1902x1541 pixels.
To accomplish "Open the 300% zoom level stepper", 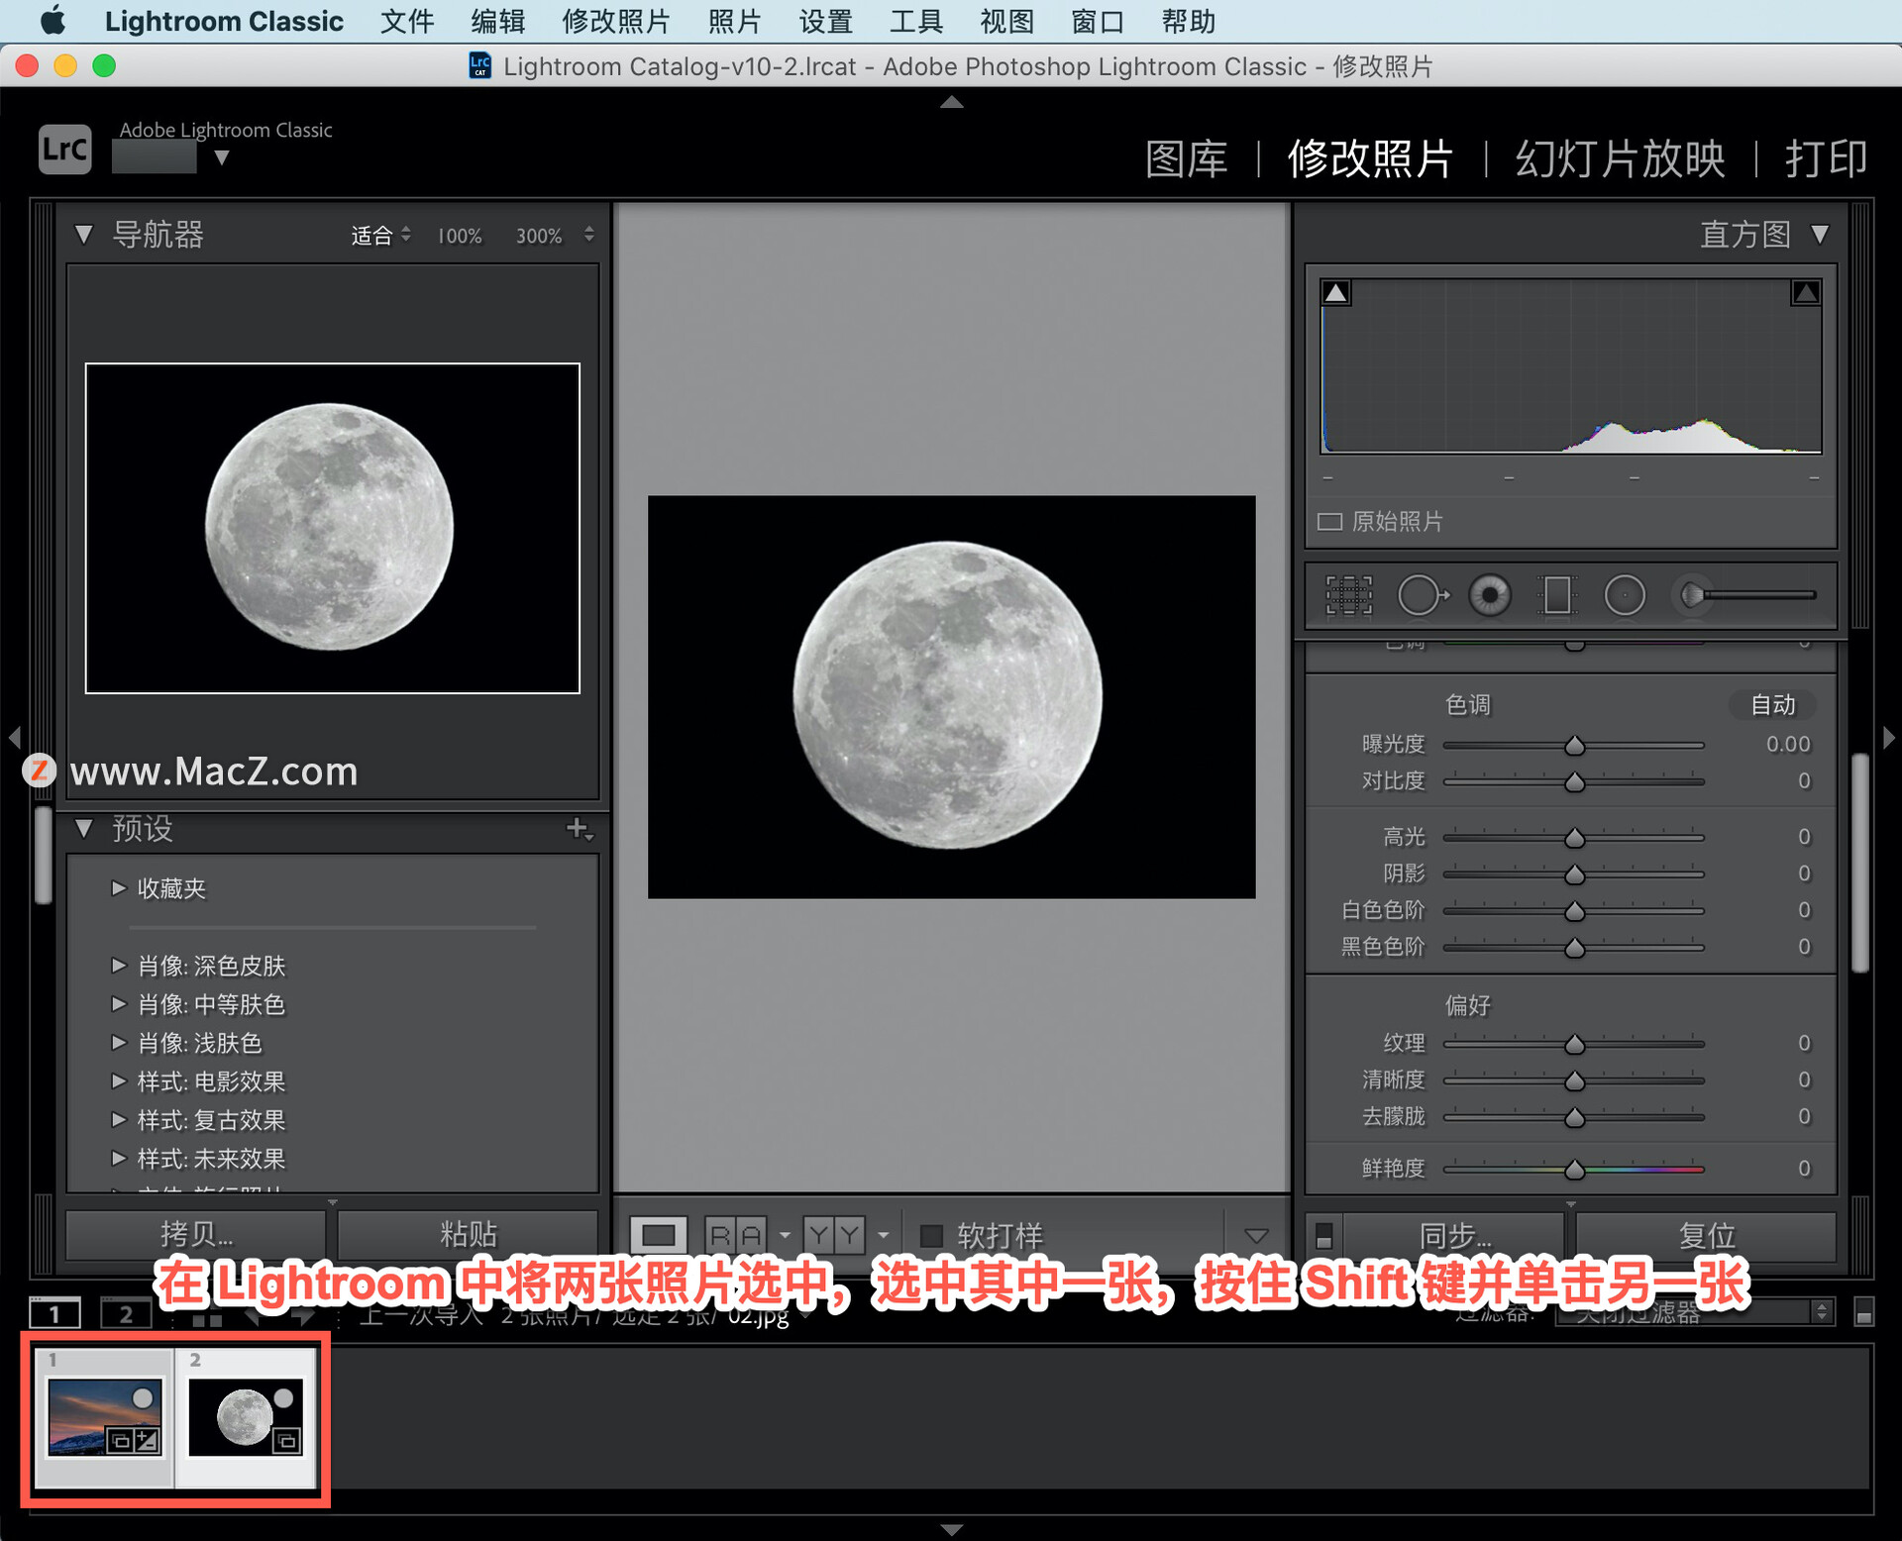I will coord(588,235).
